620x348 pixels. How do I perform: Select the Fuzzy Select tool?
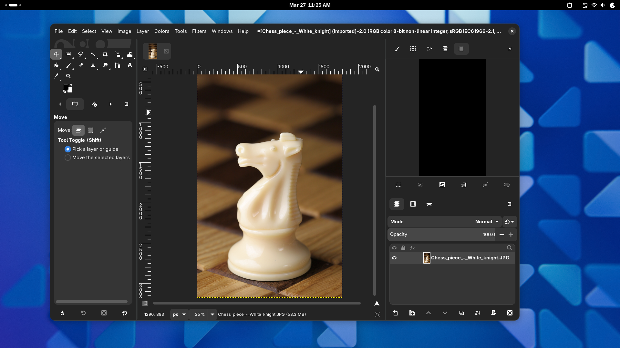93,54
